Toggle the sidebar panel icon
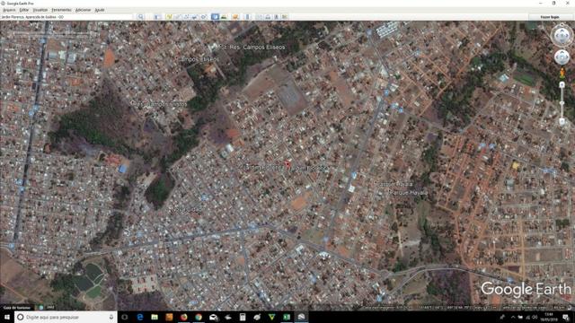 click(157, 17)
